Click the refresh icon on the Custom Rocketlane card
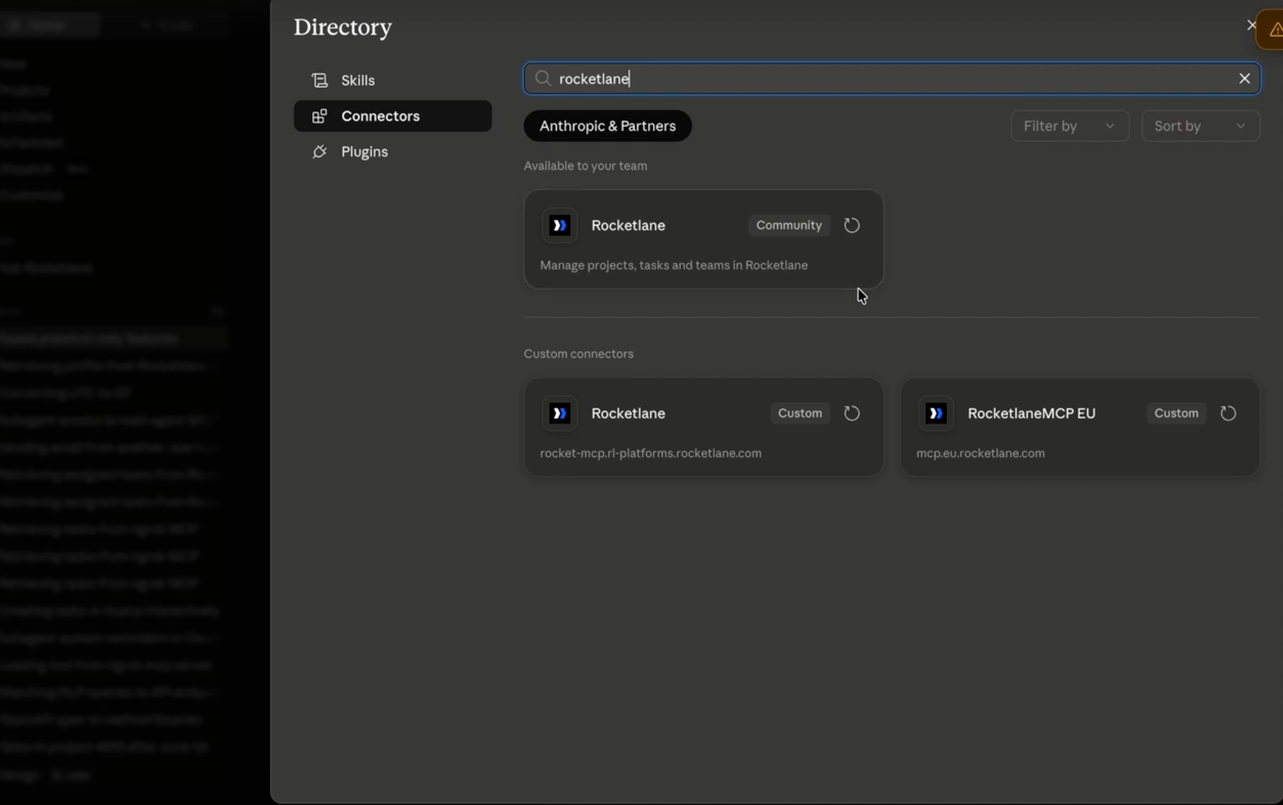This screenshot has width=1283, height=805. (x=852, y=413)
